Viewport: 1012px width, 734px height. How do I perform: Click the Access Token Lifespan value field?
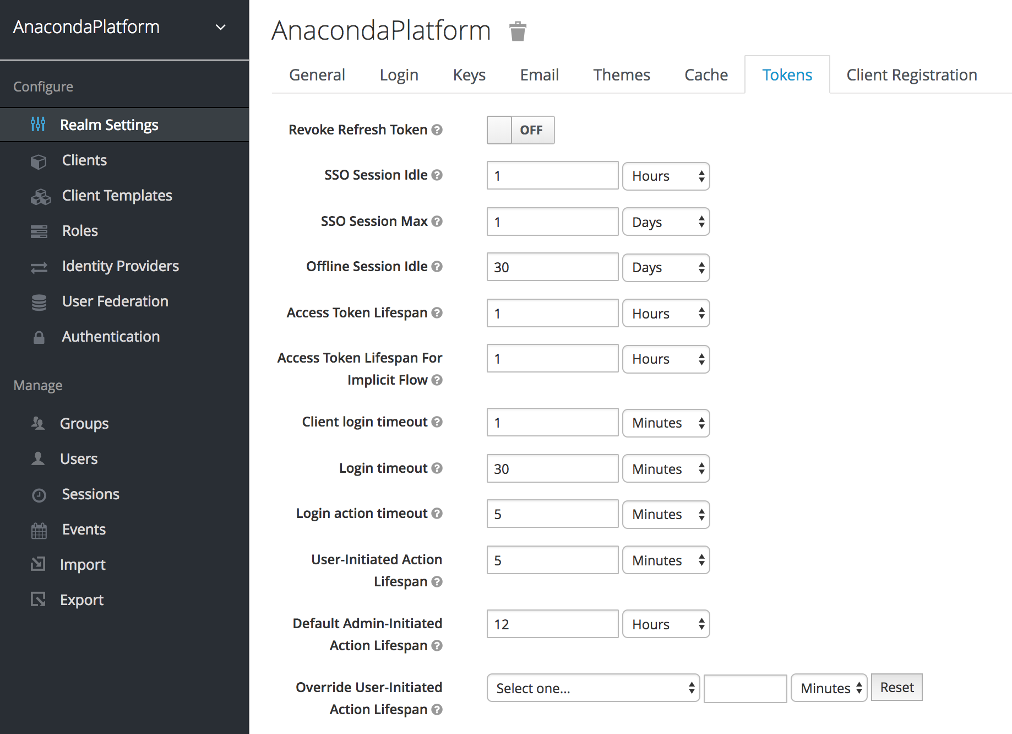[552, 314]
